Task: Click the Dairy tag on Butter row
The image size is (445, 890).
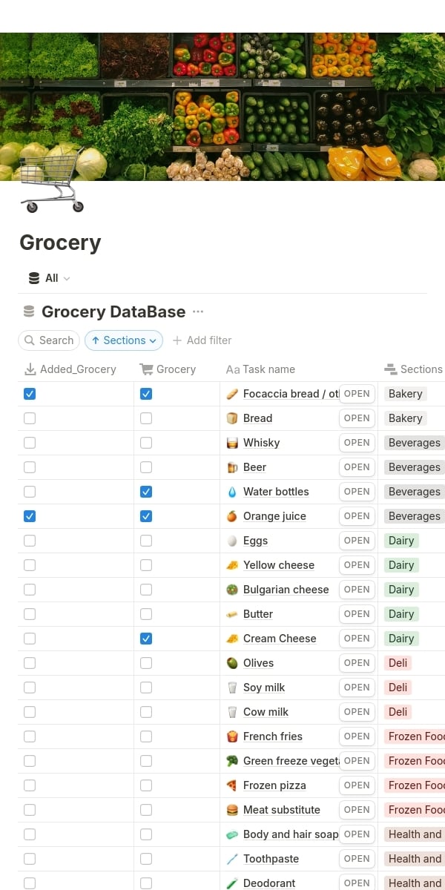Action: pyautogui.click(x=401, y=614)
